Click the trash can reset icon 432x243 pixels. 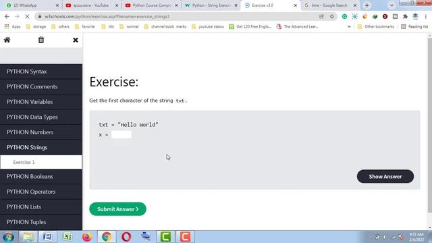(x=40, y=40)
